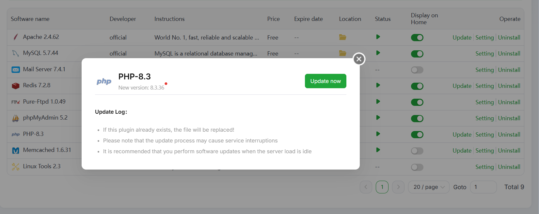Open MySQL install location folder
Screen dimensions: 539x214
pos(342,53)
